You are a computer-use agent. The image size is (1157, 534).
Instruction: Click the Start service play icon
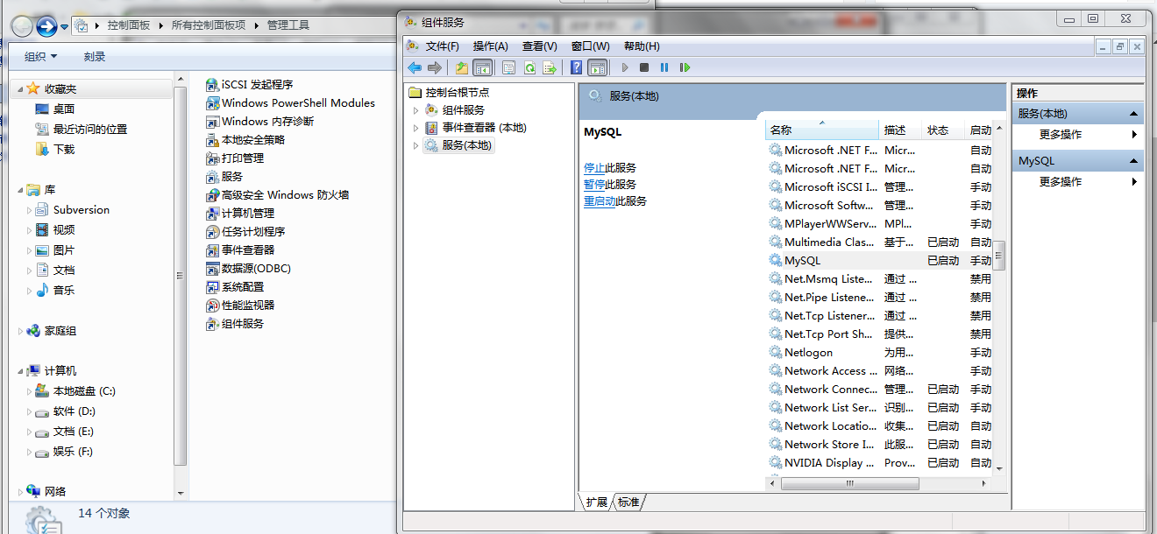tap(625, 67)
